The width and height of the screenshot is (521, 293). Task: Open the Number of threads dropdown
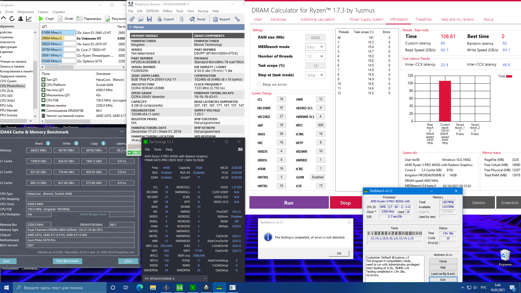315,56
